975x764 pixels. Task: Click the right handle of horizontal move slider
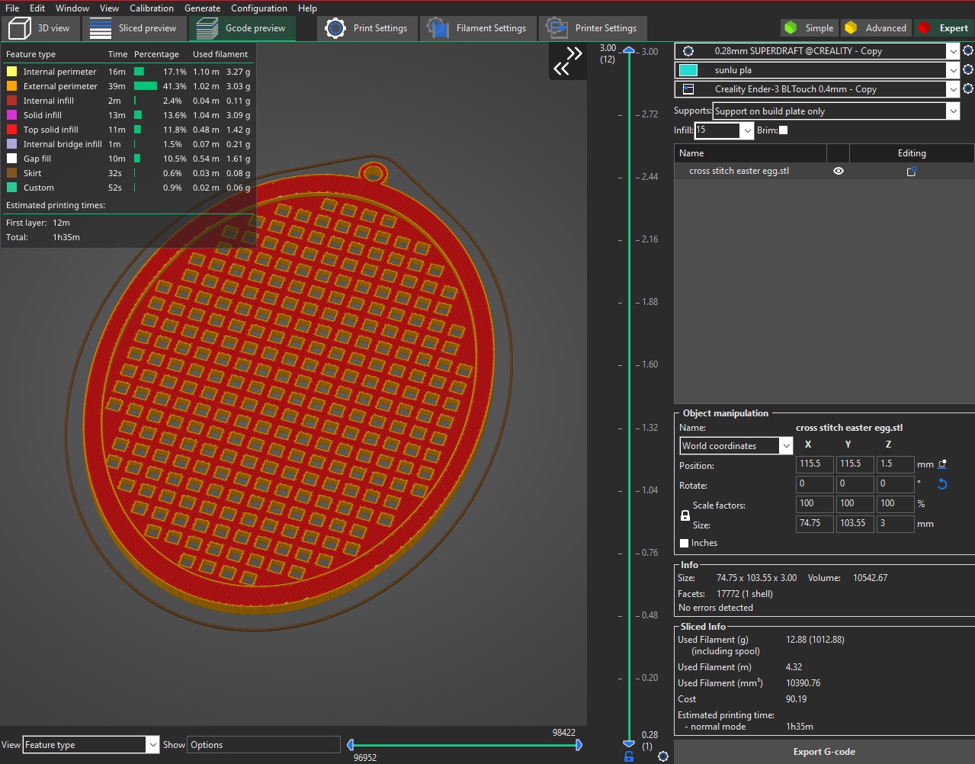(x=579, y=745)
